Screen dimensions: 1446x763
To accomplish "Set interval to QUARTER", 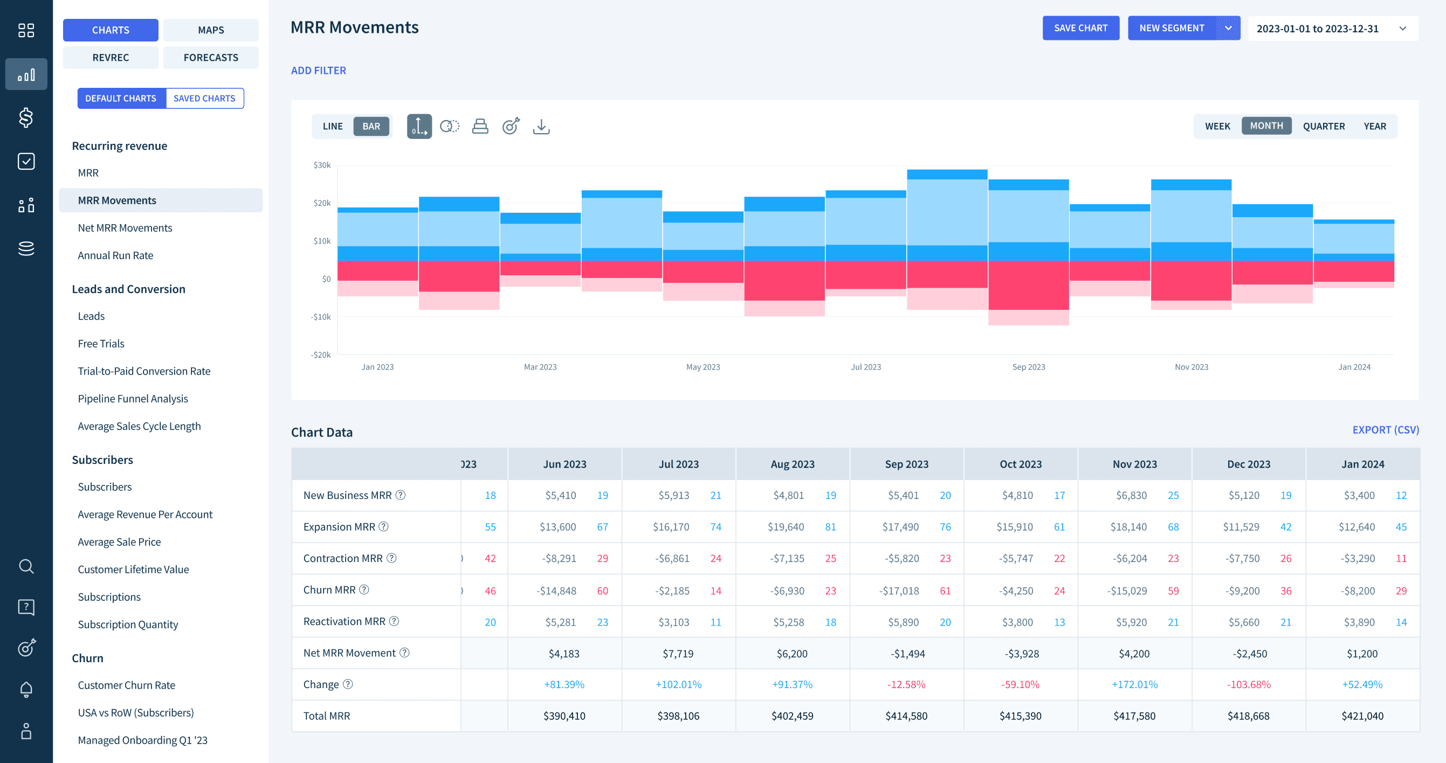I will coord(1323,127).
